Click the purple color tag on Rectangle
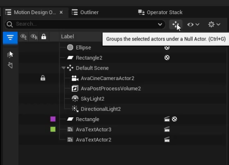Viewport: 229px width, 165px height. 53,119
